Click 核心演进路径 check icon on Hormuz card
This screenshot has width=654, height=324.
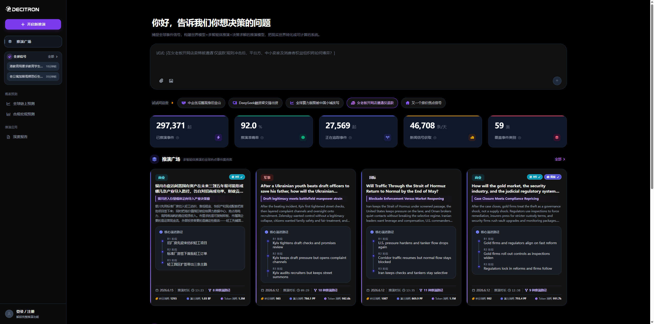click(372, 232)
